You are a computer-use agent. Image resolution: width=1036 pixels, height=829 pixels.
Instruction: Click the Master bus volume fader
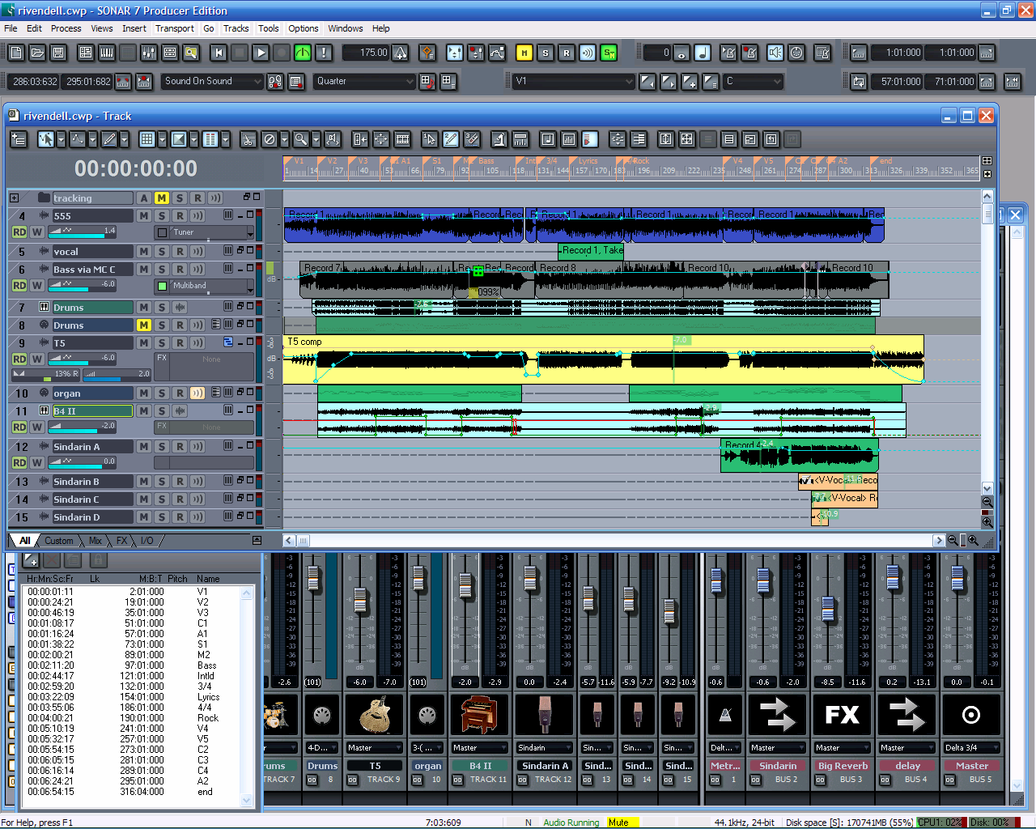point(957,579)
